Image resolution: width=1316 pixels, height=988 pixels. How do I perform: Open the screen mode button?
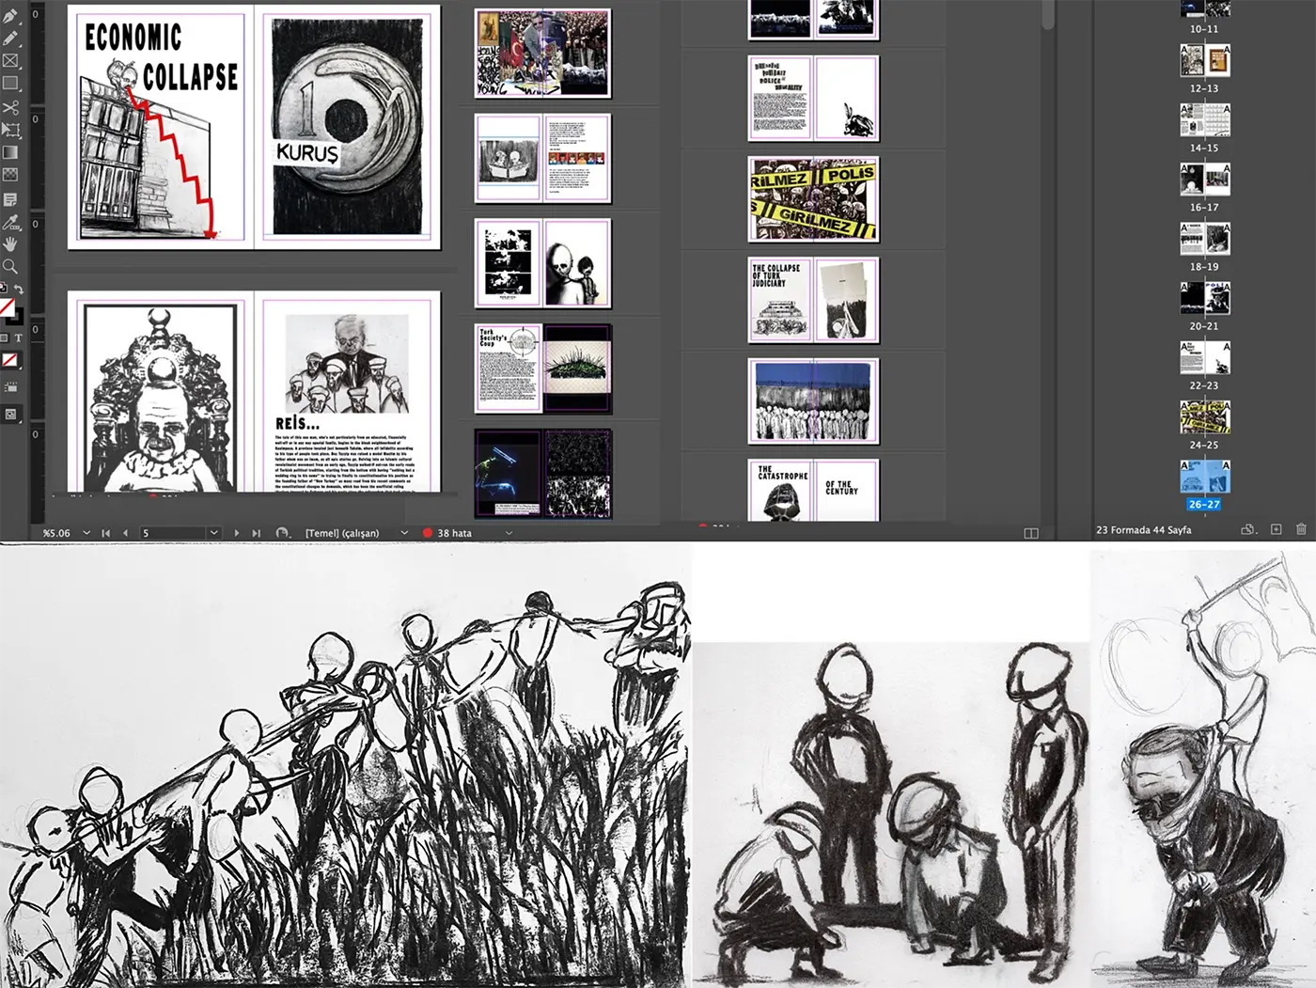pos(10,414)
